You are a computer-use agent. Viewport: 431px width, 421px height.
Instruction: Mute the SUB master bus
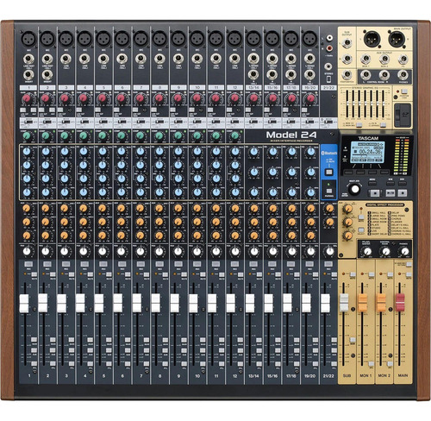pyautogui.click(x=353, y=274)
